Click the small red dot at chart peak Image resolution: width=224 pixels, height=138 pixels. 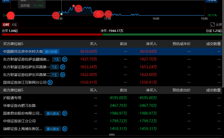coord(73,6)
